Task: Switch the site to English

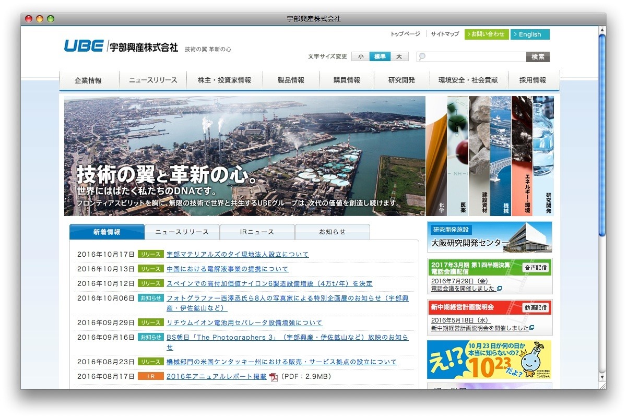Action: (529, 34)
